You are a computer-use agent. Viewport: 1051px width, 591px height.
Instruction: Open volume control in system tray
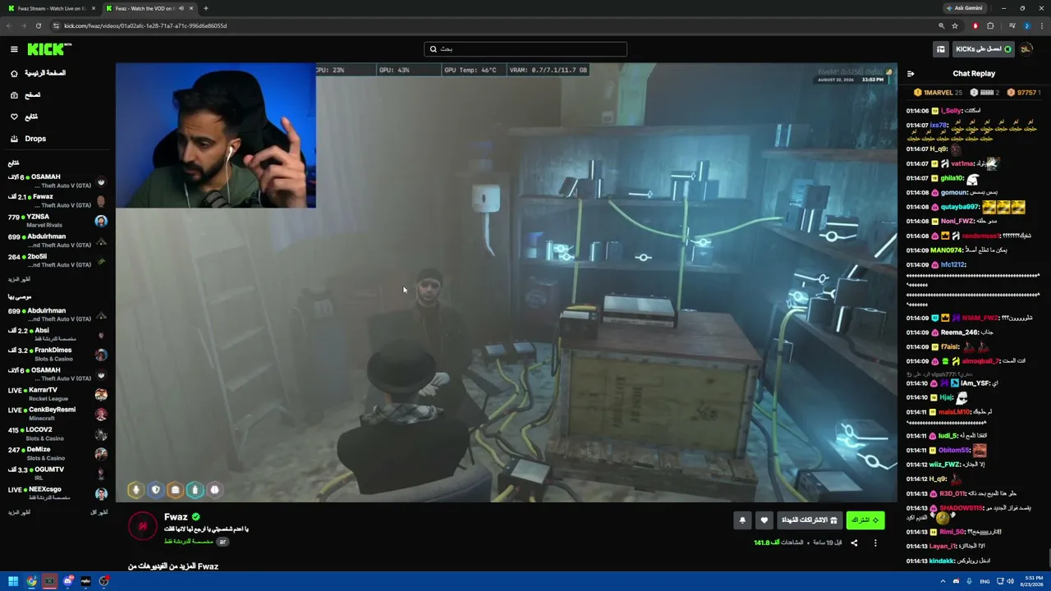pyautogui.click(x=1011, y=581)
